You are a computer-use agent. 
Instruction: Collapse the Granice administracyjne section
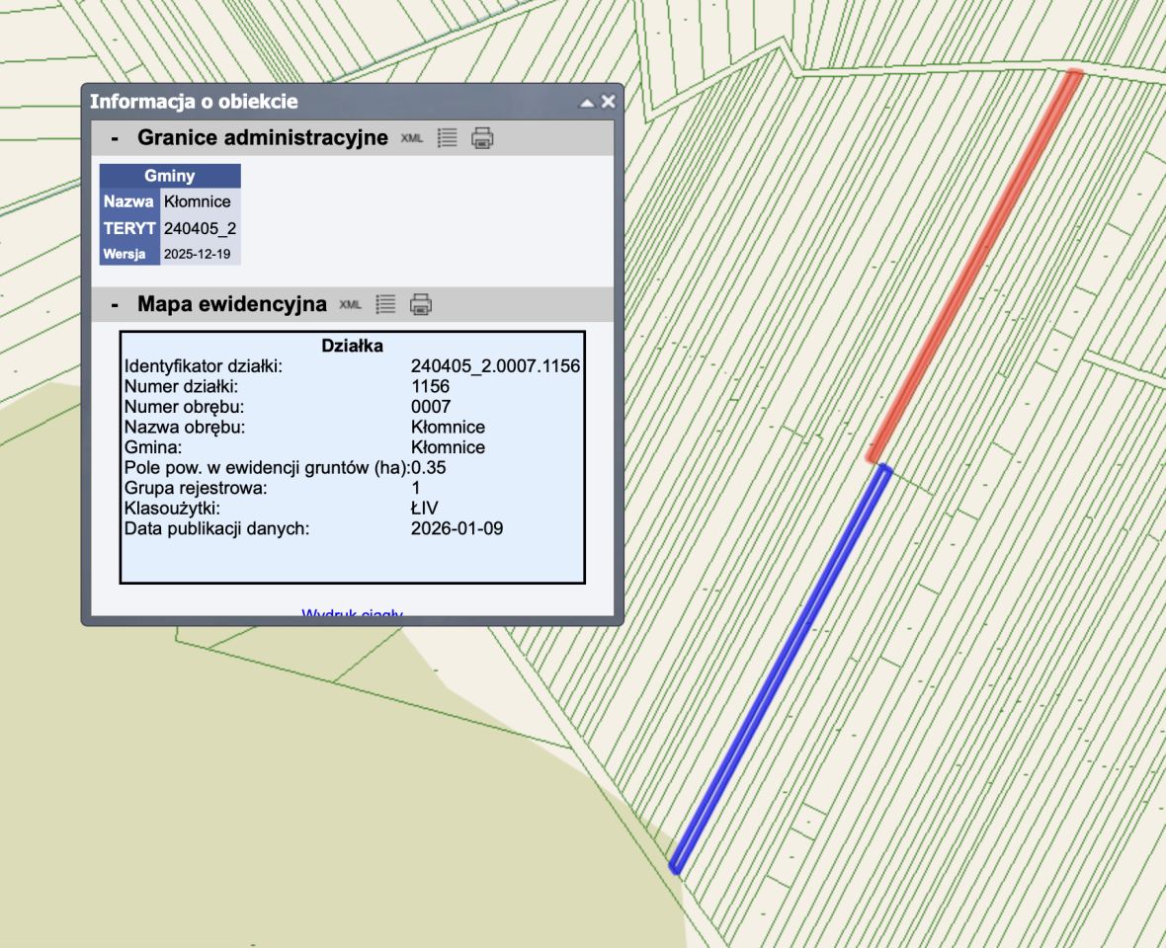point(115,138)
